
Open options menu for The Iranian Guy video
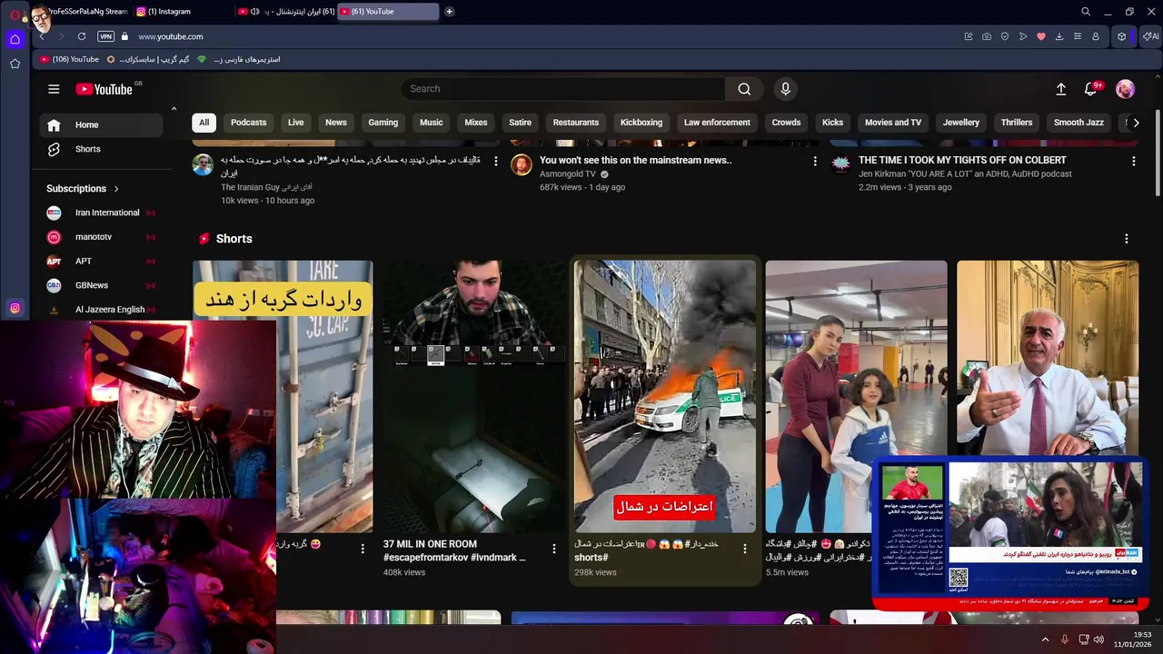pos(495,161)
